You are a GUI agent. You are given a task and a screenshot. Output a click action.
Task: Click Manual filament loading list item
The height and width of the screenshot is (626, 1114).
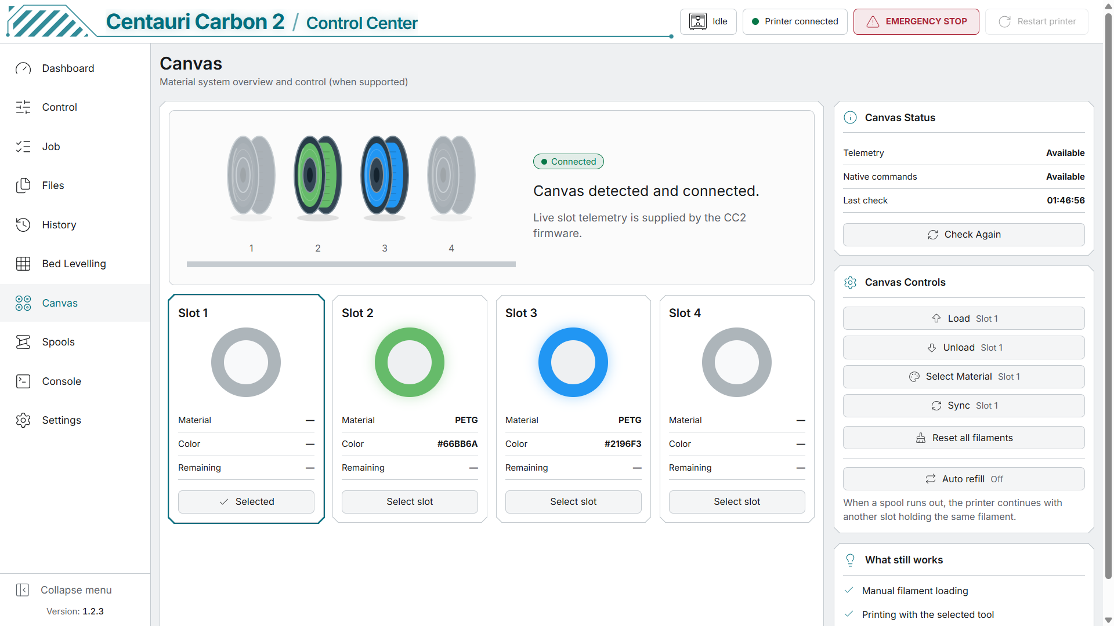[x=915, y=591]
